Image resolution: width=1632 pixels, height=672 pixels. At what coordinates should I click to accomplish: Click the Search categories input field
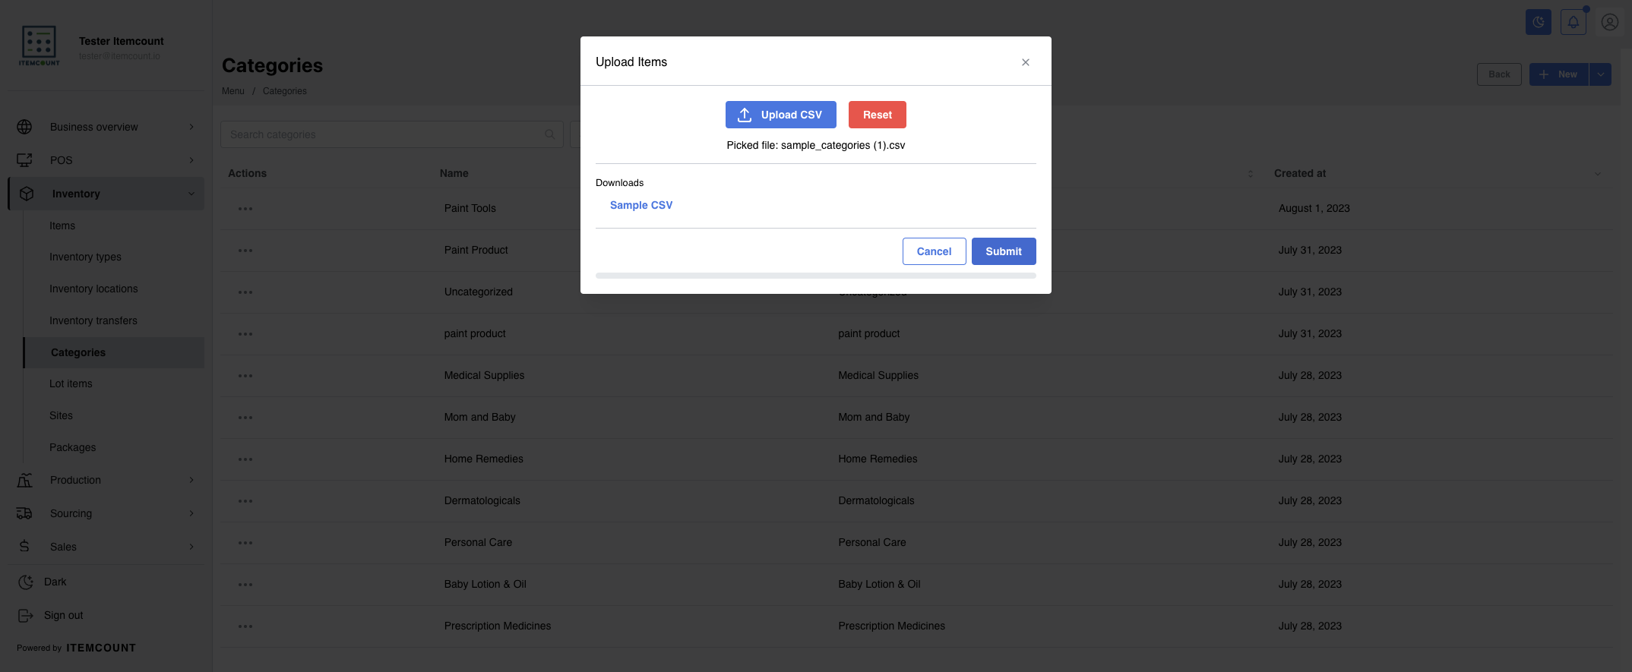coord(392,134)
